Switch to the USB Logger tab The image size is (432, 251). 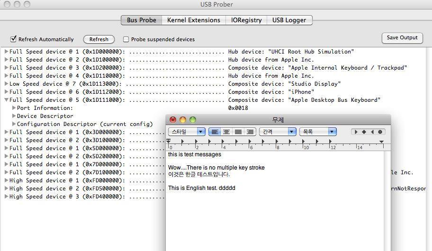coord(289,20)
